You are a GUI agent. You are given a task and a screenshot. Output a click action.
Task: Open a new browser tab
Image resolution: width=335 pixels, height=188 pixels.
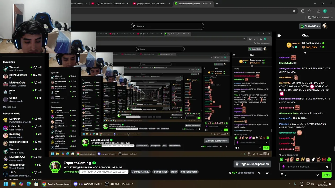[x=217, y=4]
